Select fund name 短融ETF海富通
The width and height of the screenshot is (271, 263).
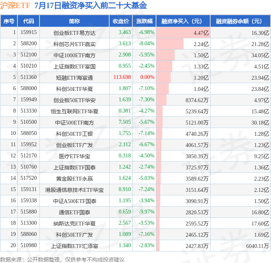click(74, 78)
